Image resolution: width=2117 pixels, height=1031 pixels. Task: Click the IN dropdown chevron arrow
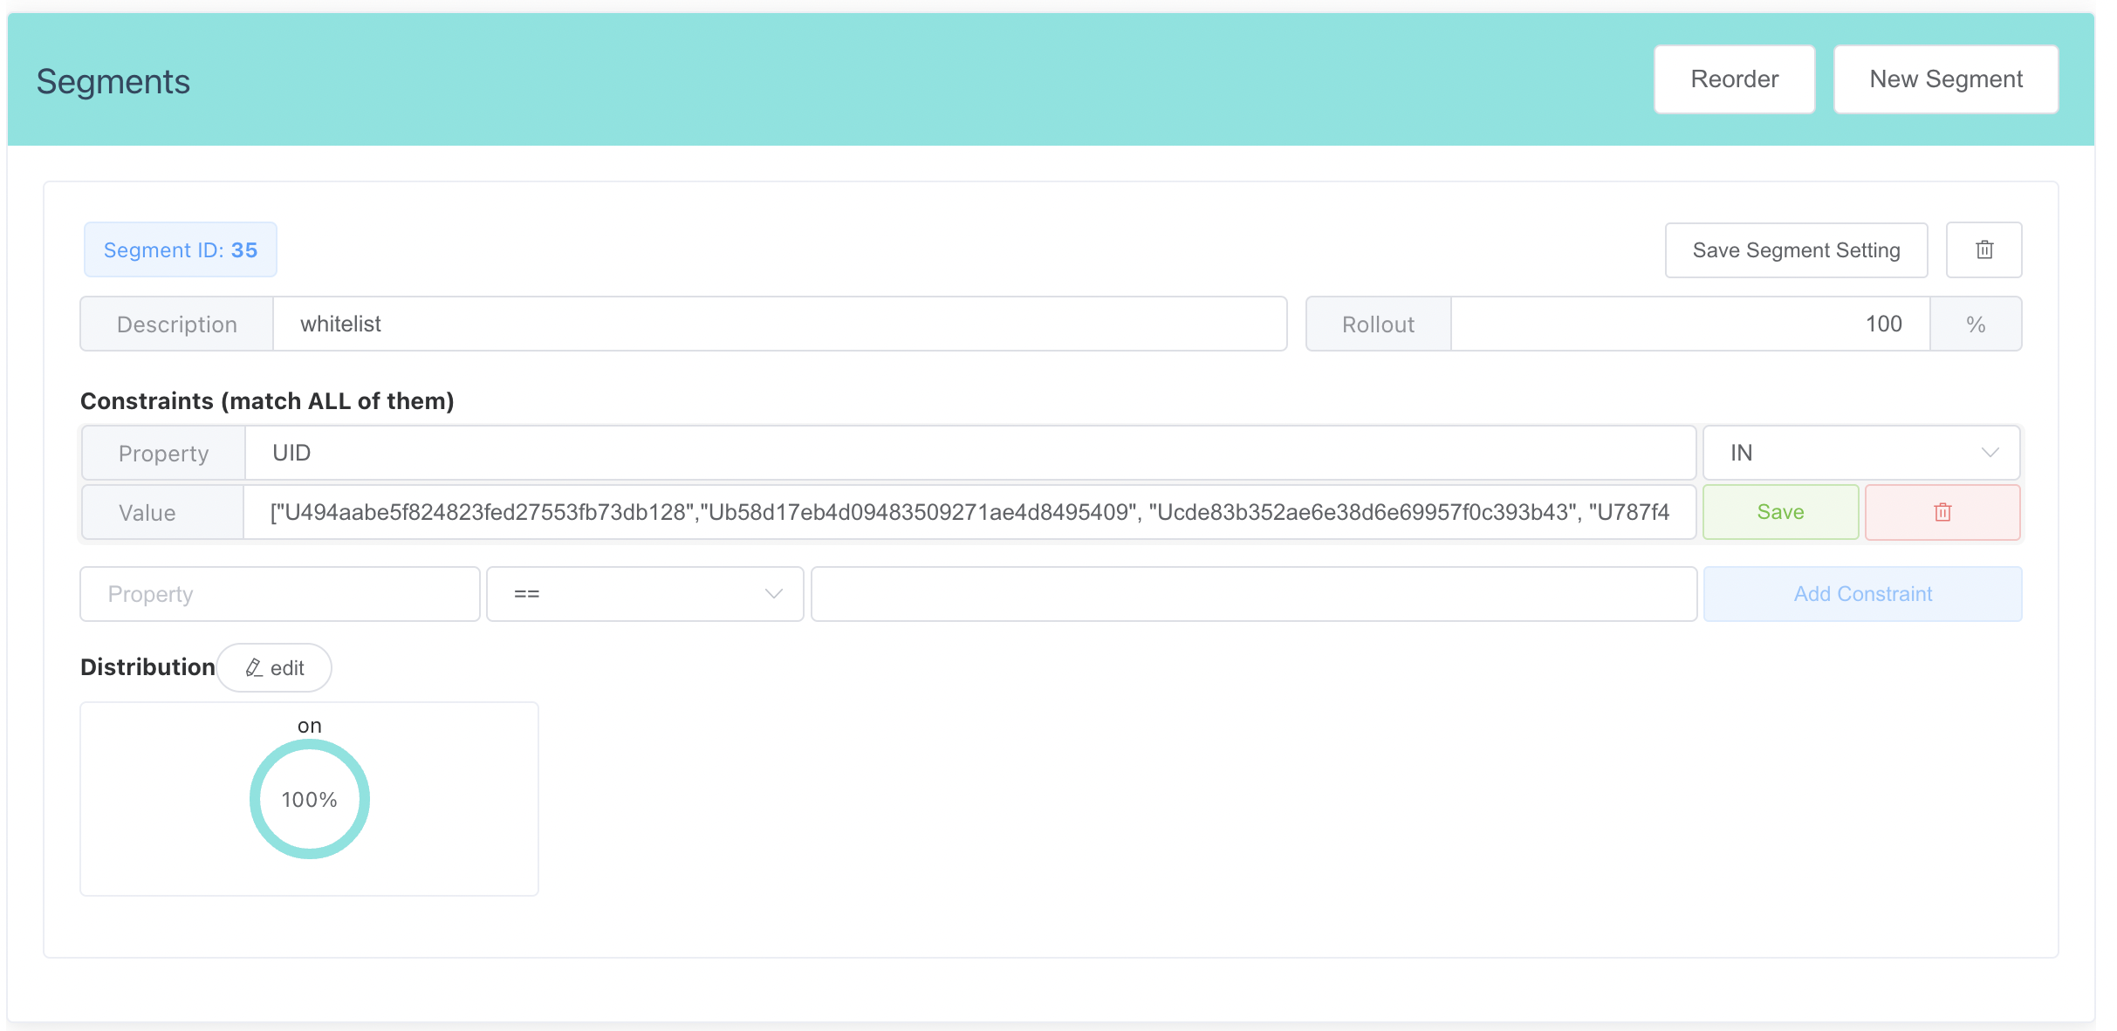pos(1990,453)
